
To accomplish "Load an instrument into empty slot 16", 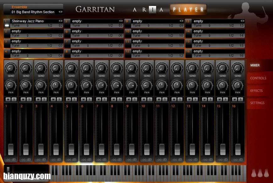I will click(218, 51).
